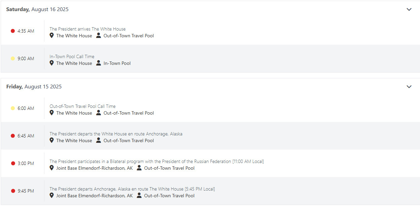Click location pin for 3:00 PM Bilateral program
The image size is (420, 206).
(51, 168)
